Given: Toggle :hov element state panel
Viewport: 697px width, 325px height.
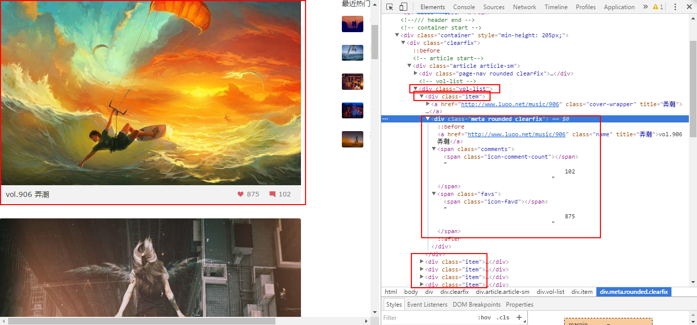Looking at the screenshot, I should point(484,317).
